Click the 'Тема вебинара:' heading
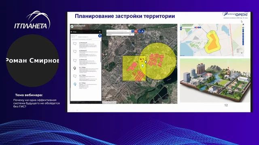The height and width of the screenshot is (145, 259). pos(29,95)
